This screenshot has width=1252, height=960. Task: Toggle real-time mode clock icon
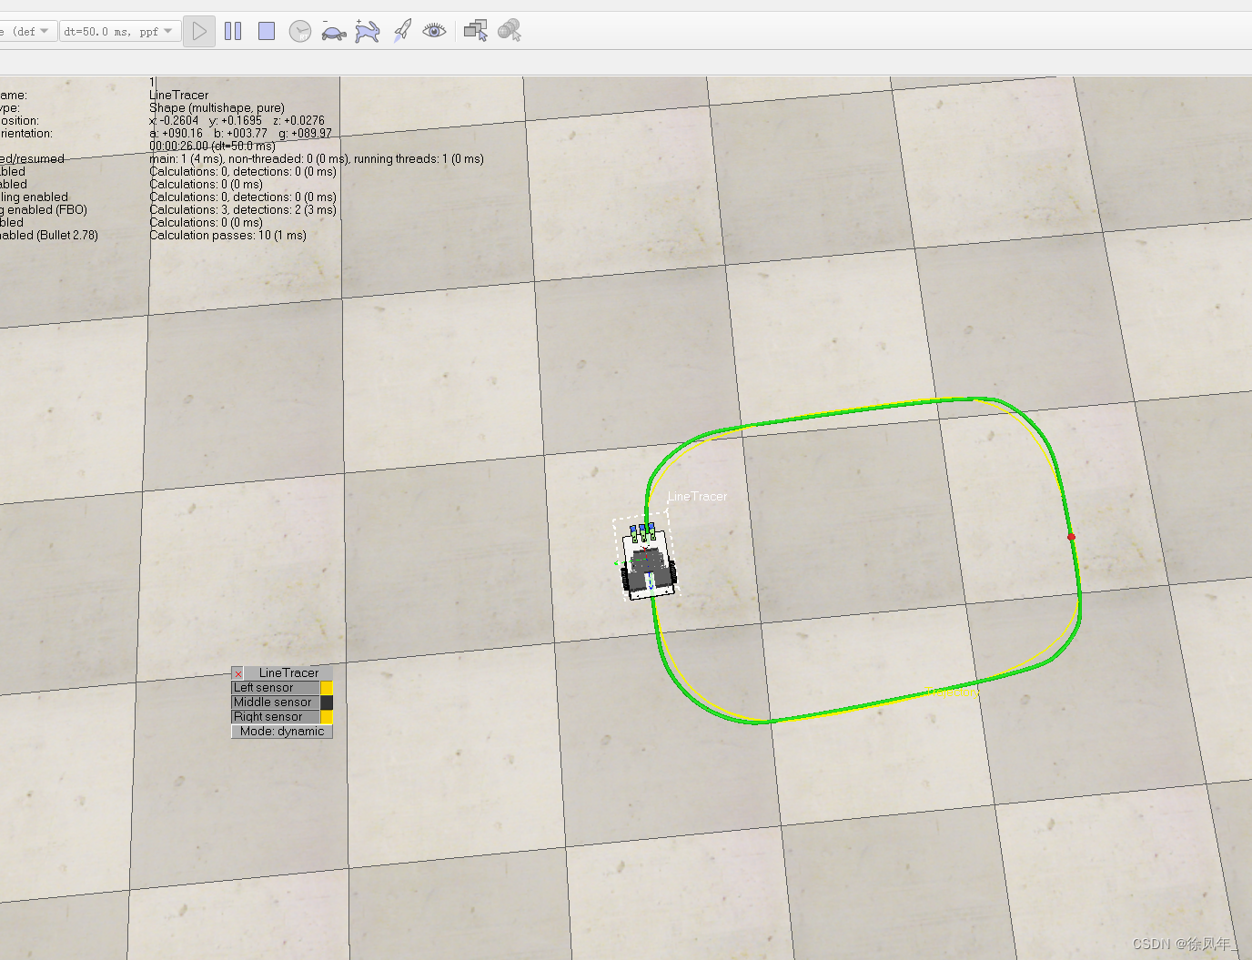pos(300,31)
